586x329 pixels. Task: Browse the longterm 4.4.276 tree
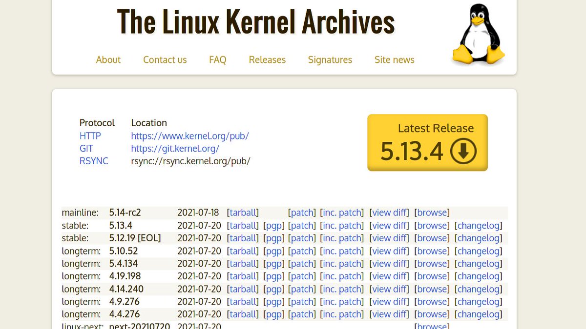click(432, 314)
